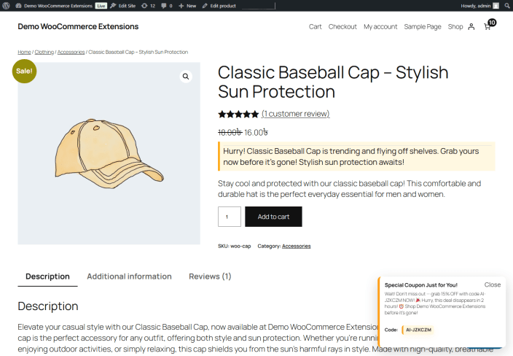
Task: Open the Shop navigation link
Action: coord(455,26)
